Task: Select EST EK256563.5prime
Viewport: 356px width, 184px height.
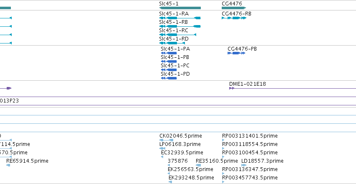Action: pyautogui.click(x=190, y=169)
